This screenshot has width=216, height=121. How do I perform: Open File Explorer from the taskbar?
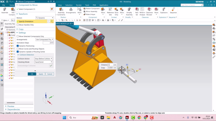coord(108,118)
